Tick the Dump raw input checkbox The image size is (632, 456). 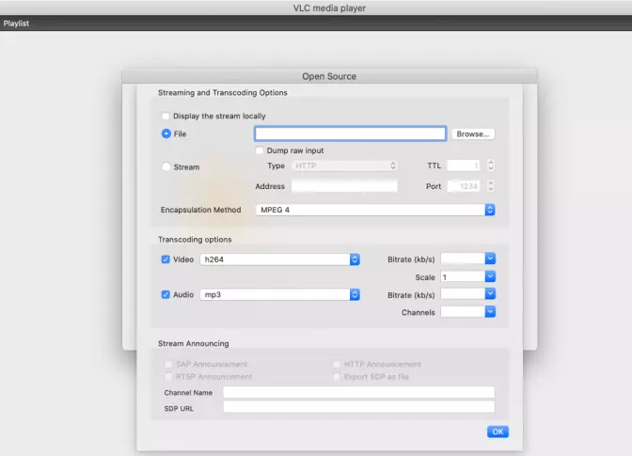pyautogui.click(x=260, y=150)
